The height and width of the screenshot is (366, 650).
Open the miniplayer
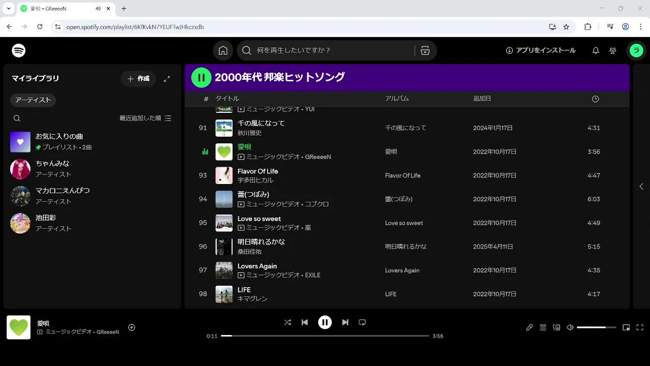(x=626, y=327)
